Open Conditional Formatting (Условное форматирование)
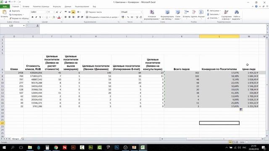 pos(152,15)
